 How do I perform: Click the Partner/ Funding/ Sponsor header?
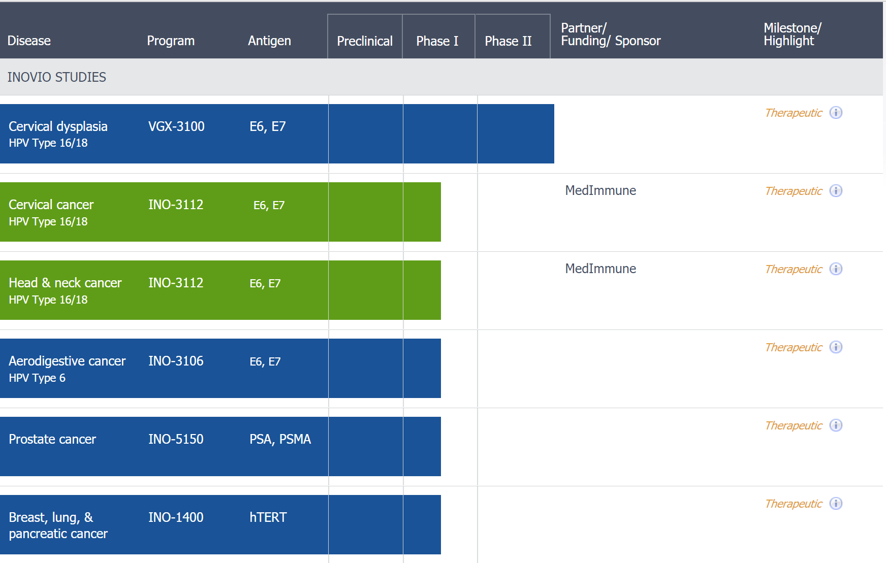click(611, 35)
